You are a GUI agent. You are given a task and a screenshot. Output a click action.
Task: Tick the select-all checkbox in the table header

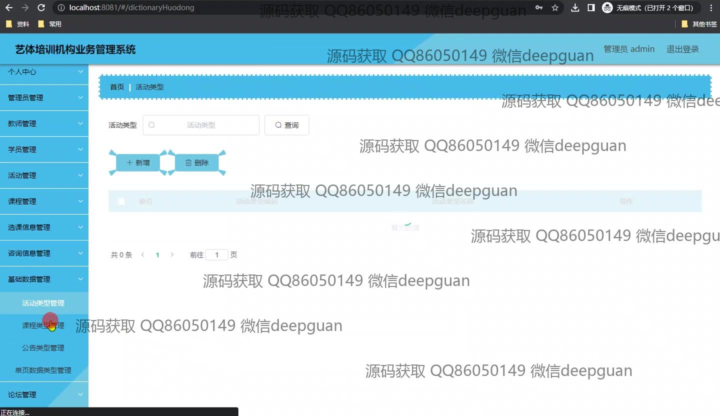tap(121, 201)
